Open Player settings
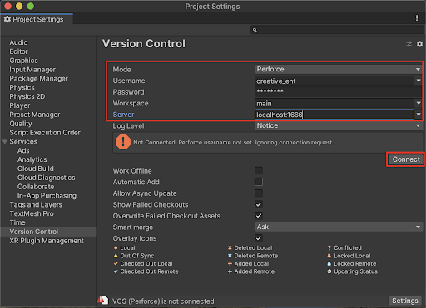Image resolution: width=426 pixels, height=308 pixels. pyautogui.click(x=20, y=105)
